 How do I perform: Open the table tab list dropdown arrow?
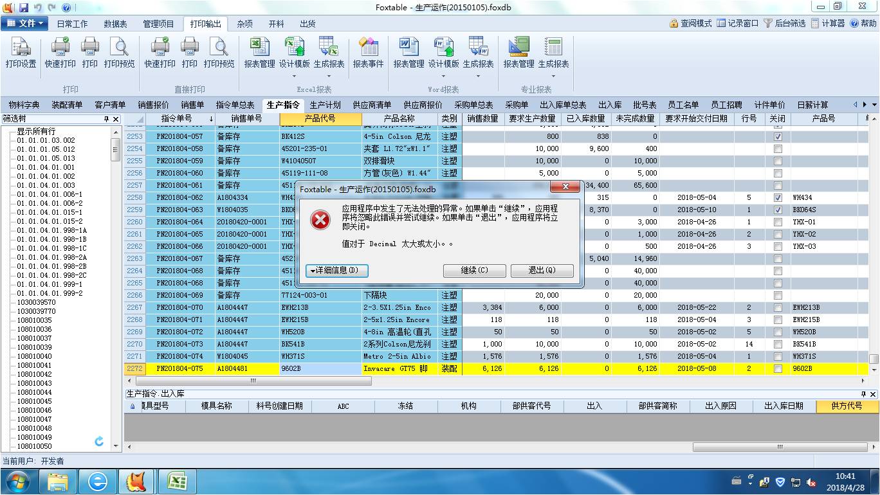pyautogui.click(x=874, y=105)
